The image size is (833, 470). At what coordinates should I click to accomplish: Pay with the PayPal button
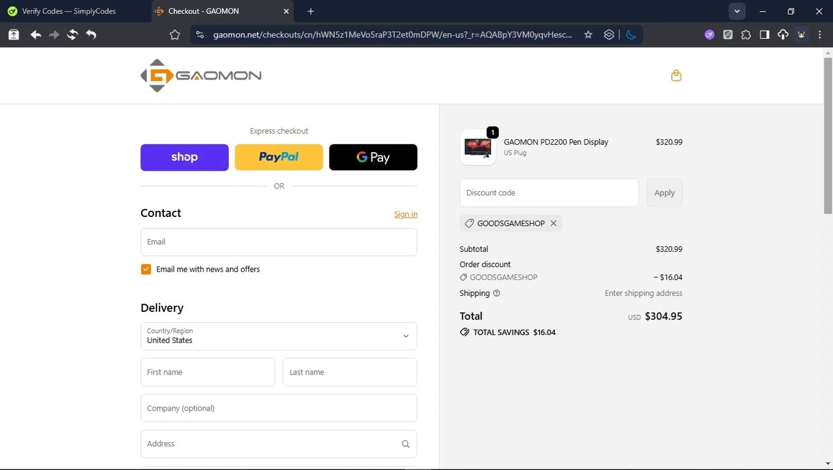(279, 157)
